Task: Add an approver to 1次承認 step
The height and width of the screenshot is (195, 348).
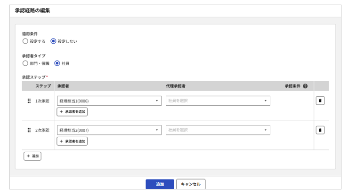Action: [x=72, y=112]
